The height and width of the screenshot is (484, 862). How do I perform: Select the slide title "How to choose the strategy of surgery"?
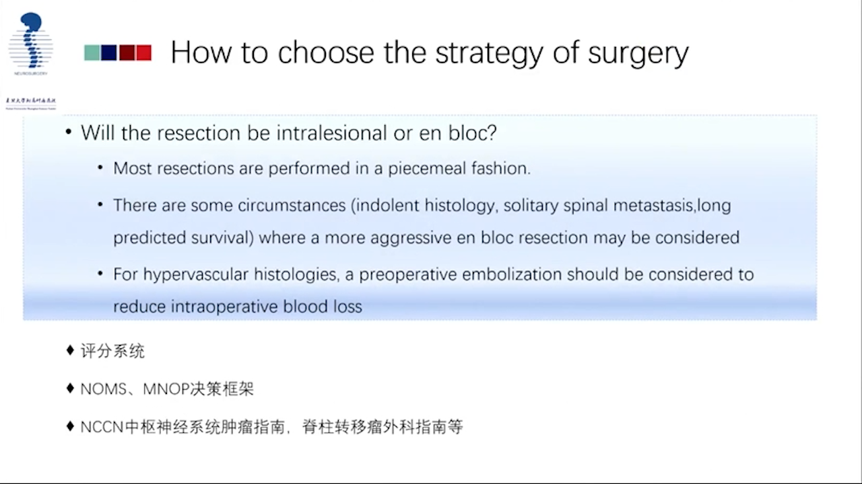coord(429,52)
